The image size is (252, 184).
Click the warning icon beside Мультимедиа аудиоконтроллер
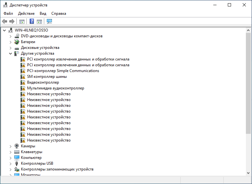[x=23, y=88]
